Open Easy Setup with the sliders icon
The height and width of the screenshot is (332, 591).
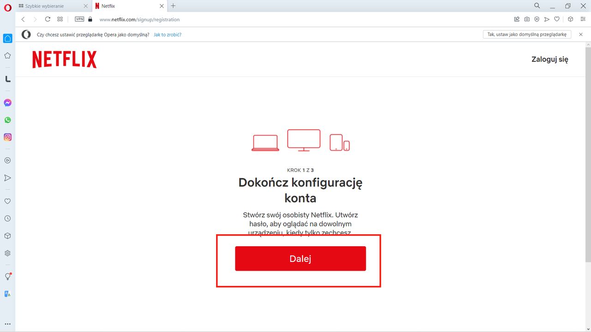pos(583,19)
